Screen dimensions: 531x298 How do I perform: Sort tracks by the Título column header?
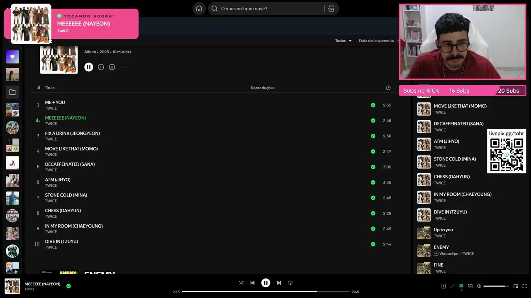[50, 88]
